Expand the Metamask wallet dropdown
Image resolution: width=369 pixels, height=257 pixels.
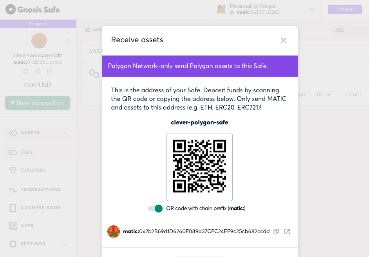pyautogui.click(x=312, y=10)
